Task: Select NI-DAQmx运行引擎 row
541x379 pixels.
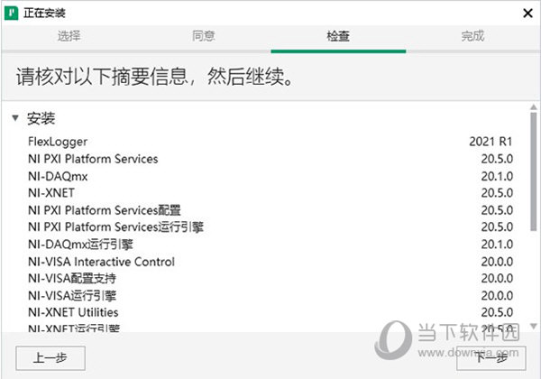Action: point(270,244)
